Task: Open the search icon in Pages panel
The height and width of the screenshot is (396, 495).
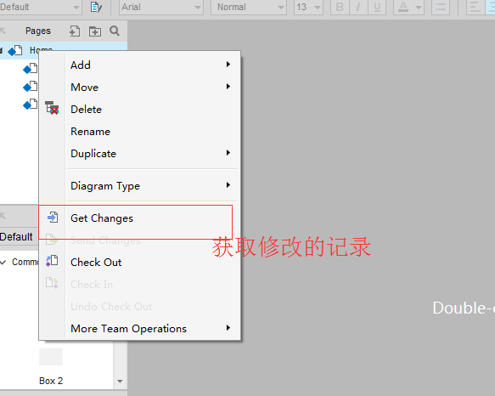Action: pyautogui.click(x=115, y=31)
